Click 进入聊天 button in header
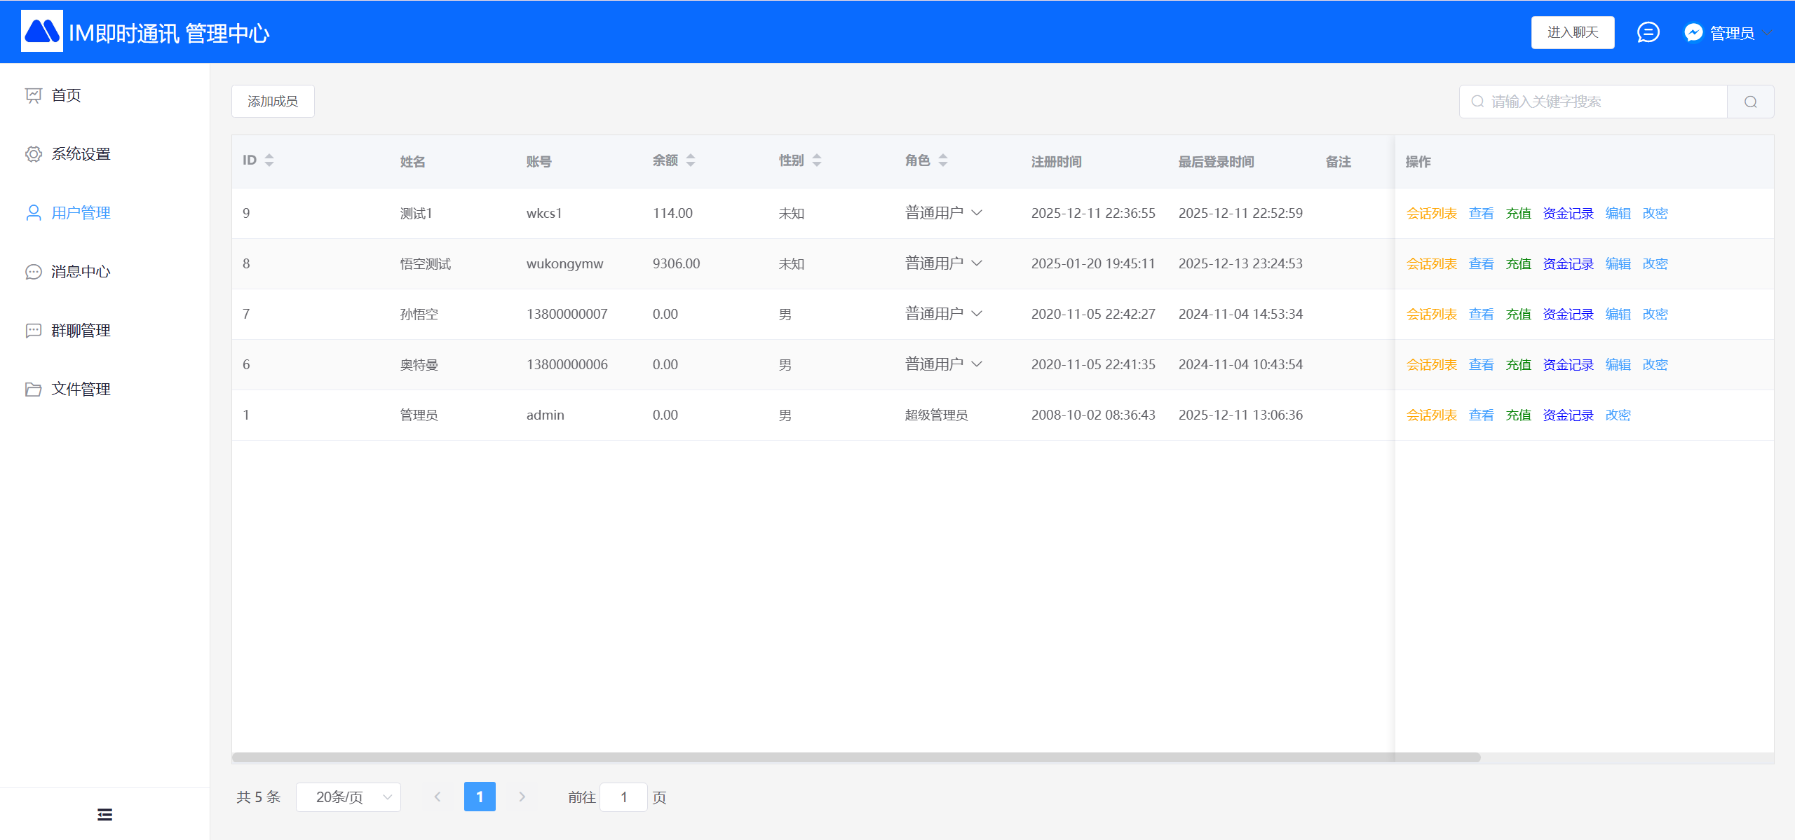This screenshot has height=840, width=1795. (x=1572, y=32)
